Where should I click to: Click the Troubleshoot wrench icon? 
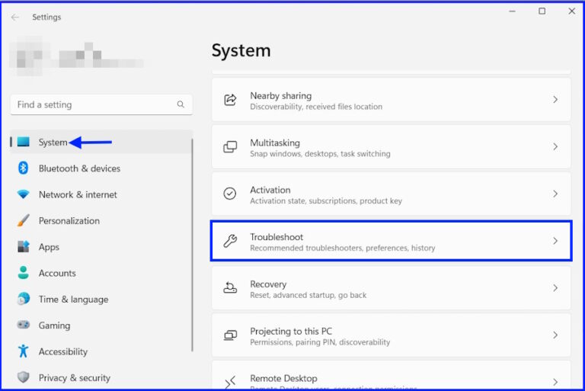230,241
